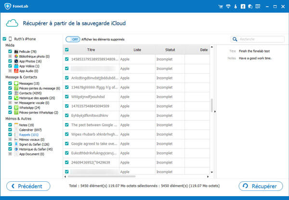The width and height of the screenshot is (289, 200).
Task: Click the 'Finish the fonelab test' title text
Action: pyautogui.click(x=254, y=51)
